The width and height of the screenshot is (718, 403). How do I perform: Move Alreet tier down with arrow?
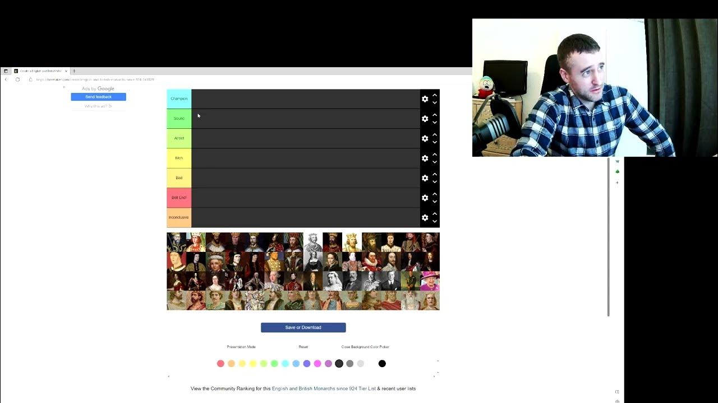click(435, 142)
